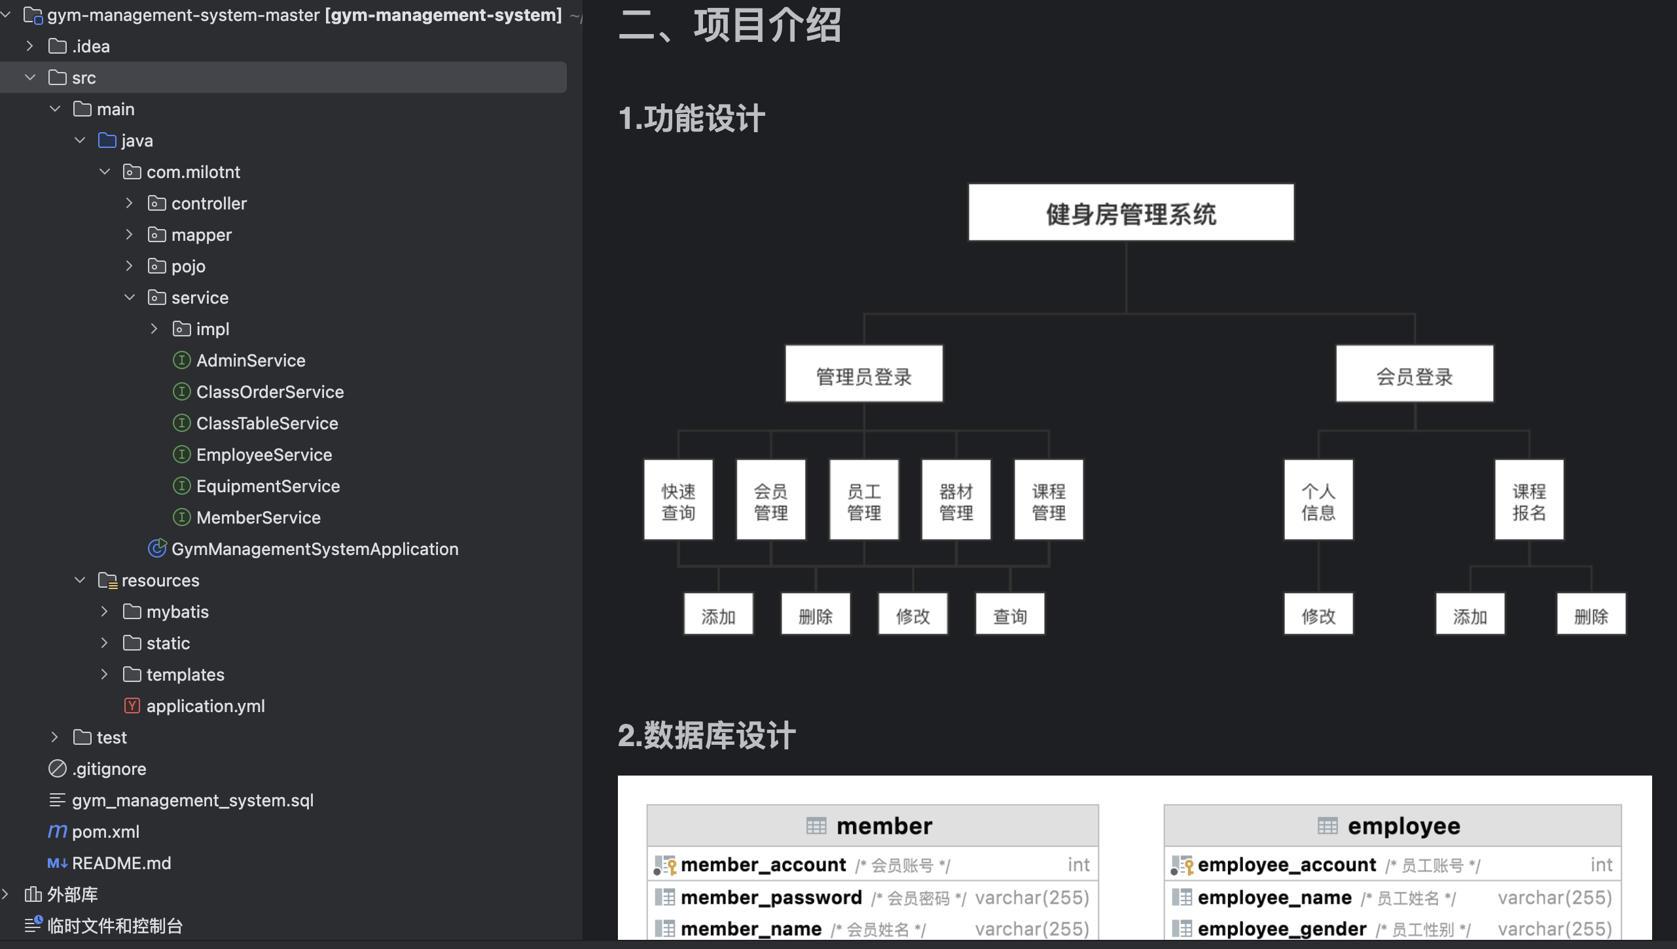Image resolution: width=1677 pixels, height=949 pixels.
Task: Click the GymManagementSystemApplication class icon
Action: pos(157,548)
